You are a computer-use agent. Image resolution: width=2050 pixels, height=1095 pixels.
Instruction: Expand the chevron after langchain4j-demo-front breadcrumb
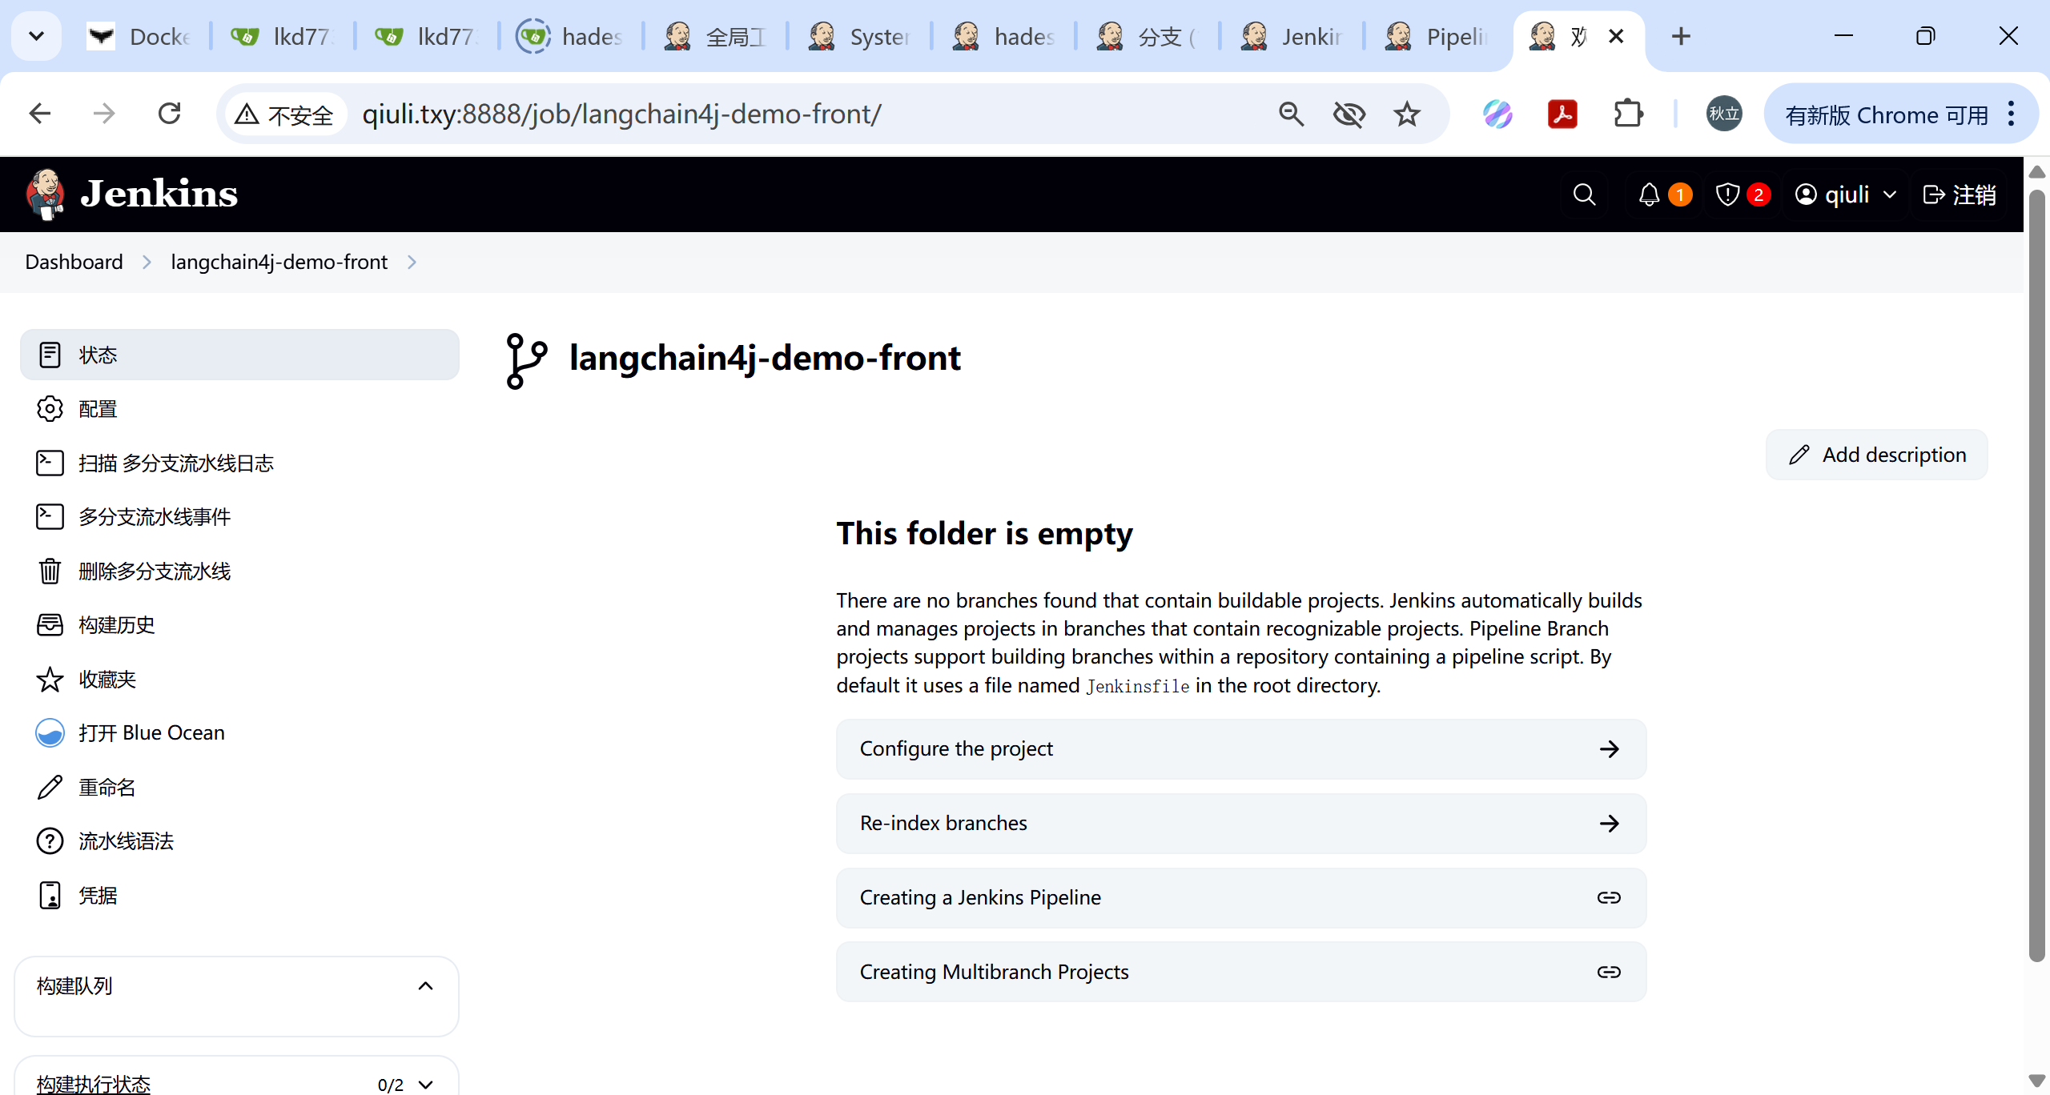[412, 262]
